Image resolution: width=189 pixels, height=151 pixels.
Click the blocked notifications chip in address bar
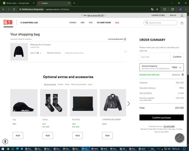click(x=31, y=9)
